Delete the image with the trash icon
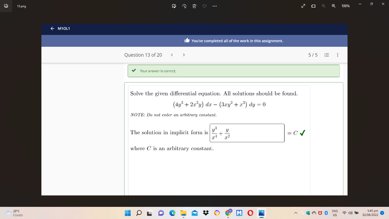 tap(194, 6)
